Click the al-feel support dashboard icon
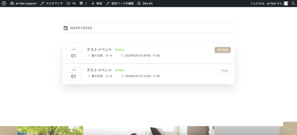 (x=12, y=3)
